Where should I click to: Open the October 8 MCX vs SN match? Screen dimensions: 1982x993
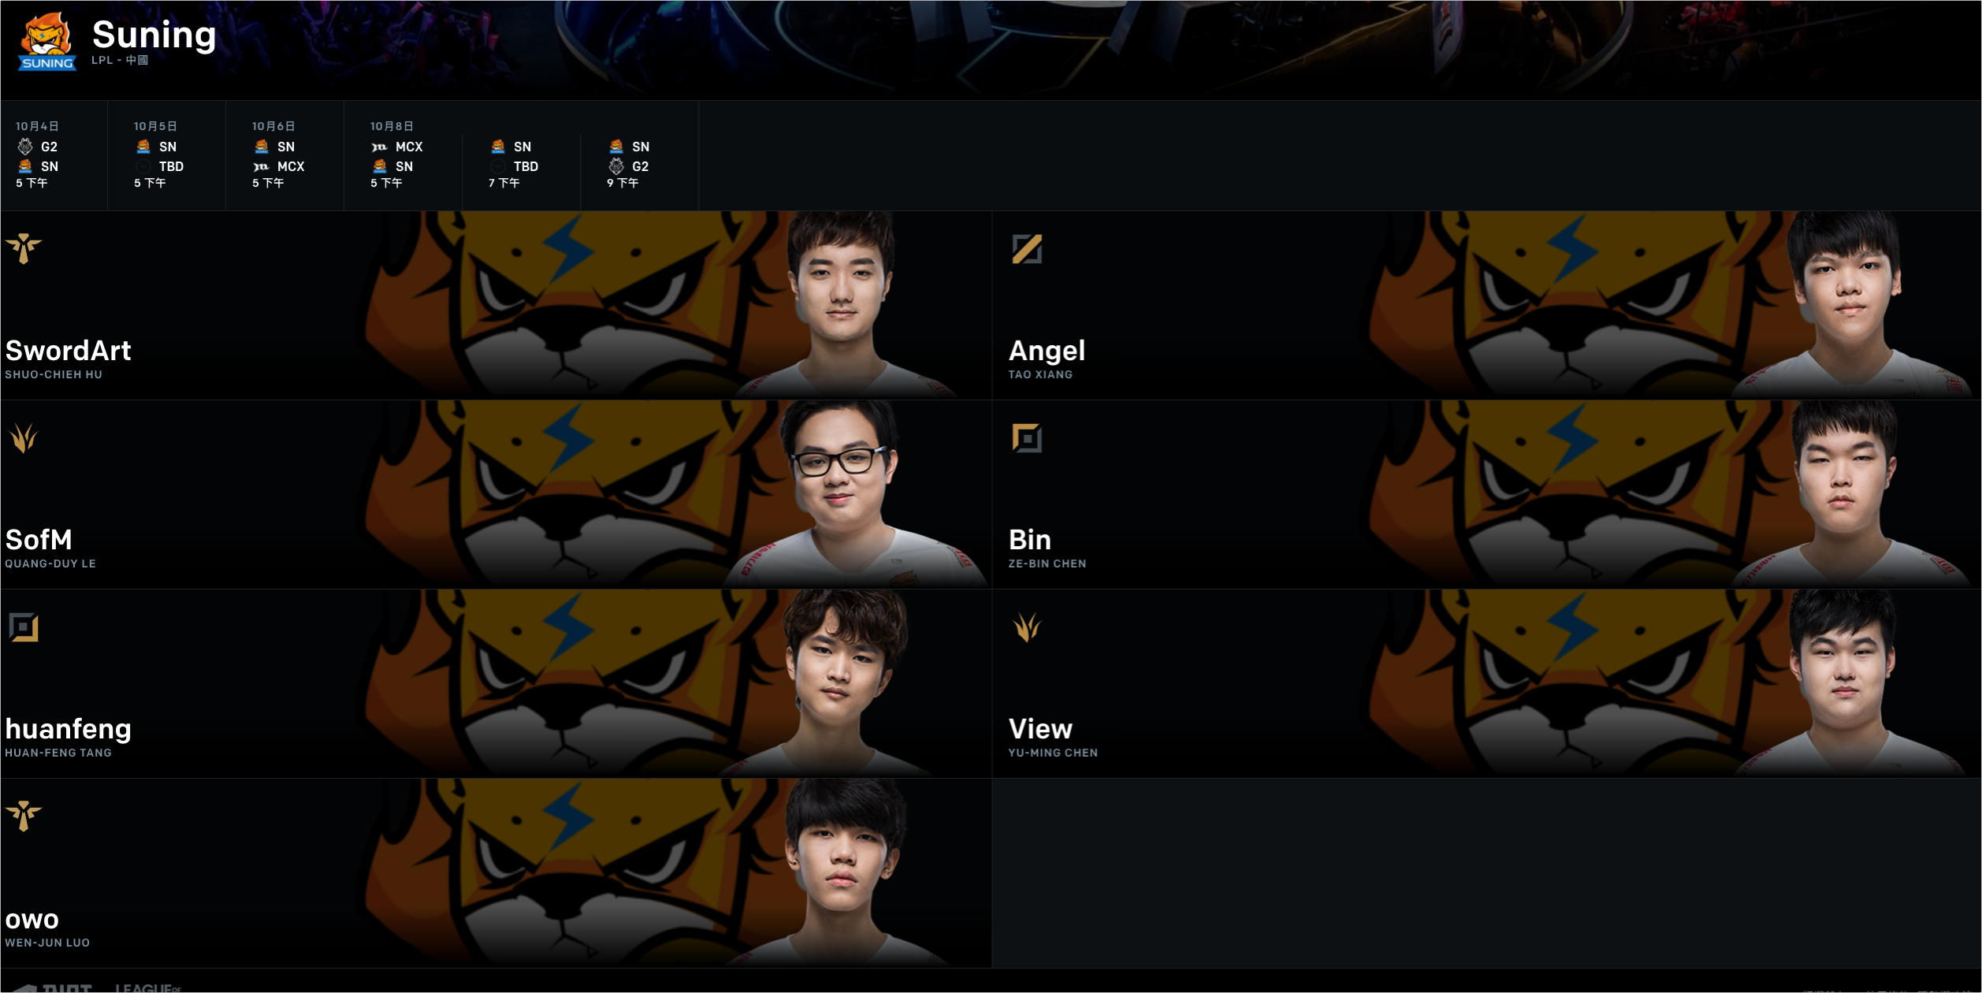[403, 155]
